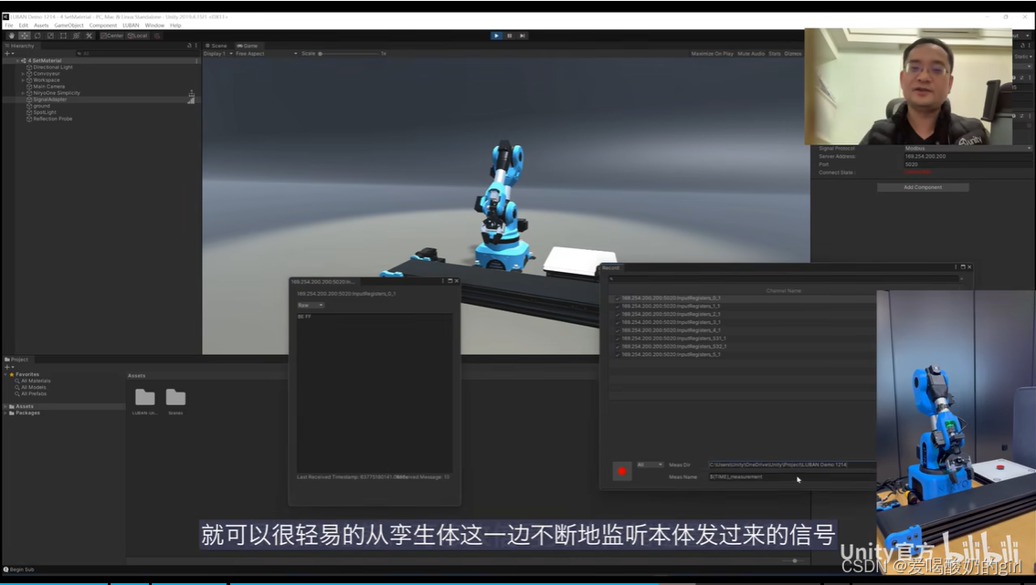Pause the running scene
1036x585 pixels.
(x=509, y=35)
